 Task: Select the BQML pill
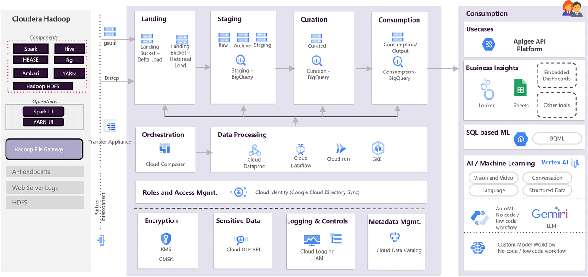557,138
